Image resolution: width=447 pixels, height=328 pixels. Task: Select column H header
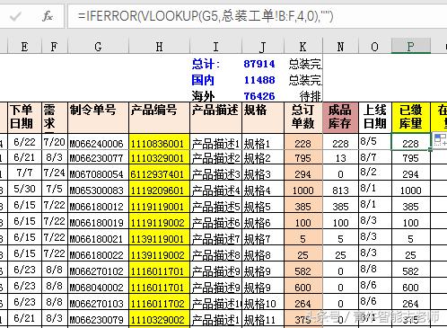(159, 47)
